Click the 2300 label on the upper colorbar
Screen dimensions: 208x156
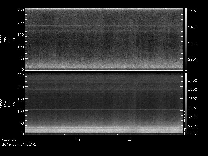193,43
